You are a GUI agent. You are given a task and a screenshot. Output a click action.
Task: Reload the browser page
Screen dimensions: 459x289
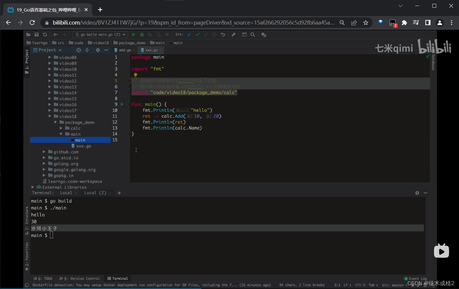pyautogui.click(x=32, y=23)
